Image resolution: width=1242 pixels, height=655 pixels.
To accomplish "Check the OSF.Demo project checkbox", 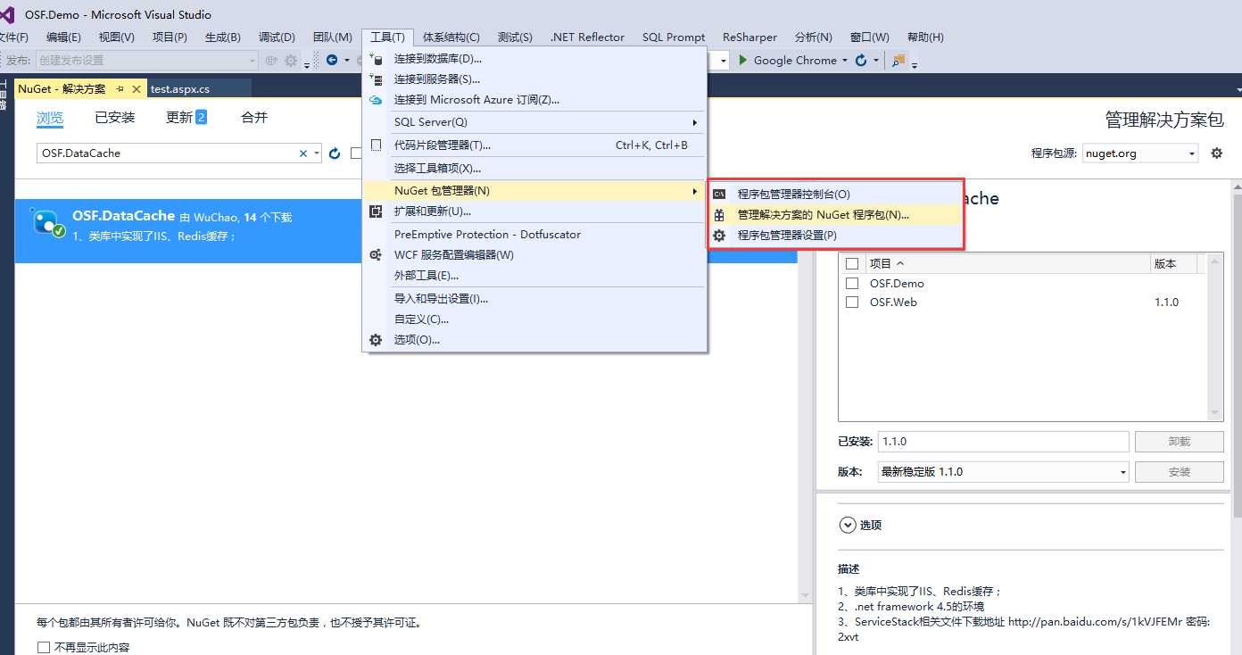I will (852, 283).
